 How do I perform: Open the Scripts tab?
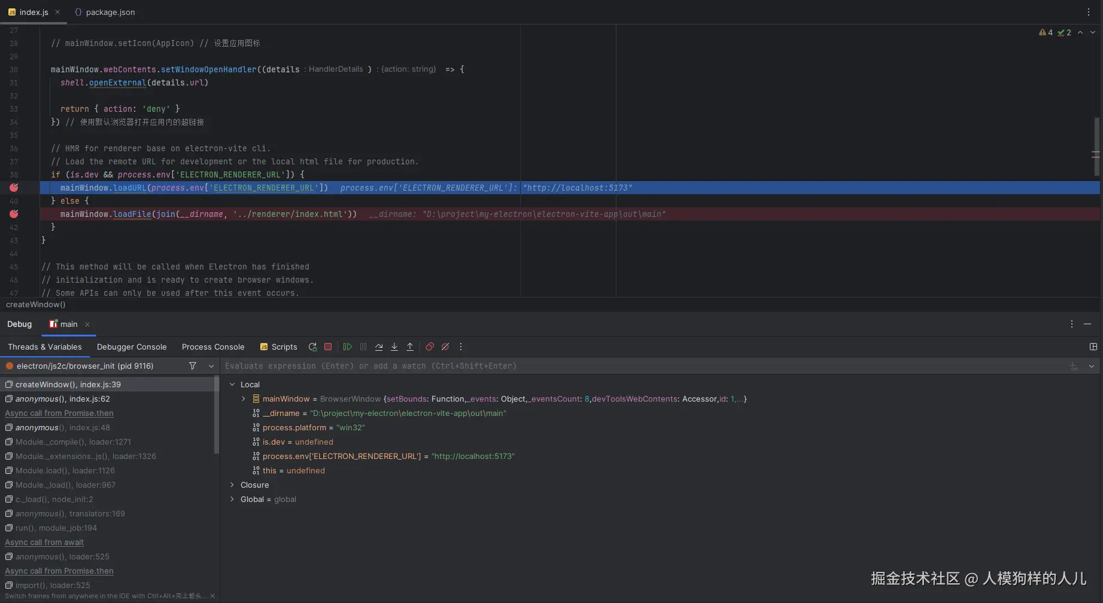click(x=279, y=347)
